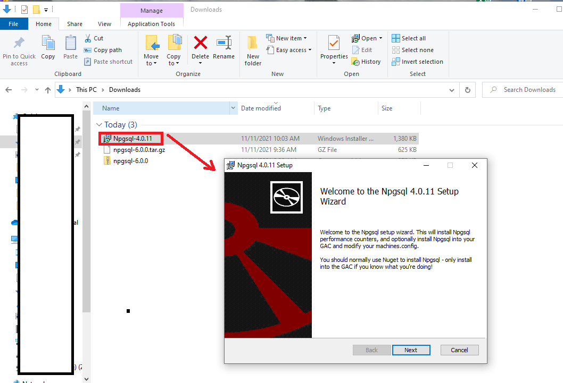The image size is (563, 383).
Task: Go back with the Back arrow
Action: tap(9, 90)
